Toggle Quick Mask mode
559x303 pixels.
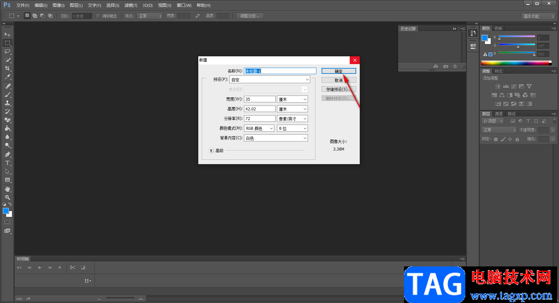pyautogui.click(x=7, y=222)
